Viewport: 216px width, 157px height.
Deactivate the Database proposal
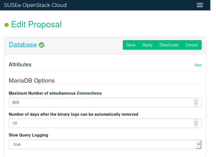pos(169,45)
